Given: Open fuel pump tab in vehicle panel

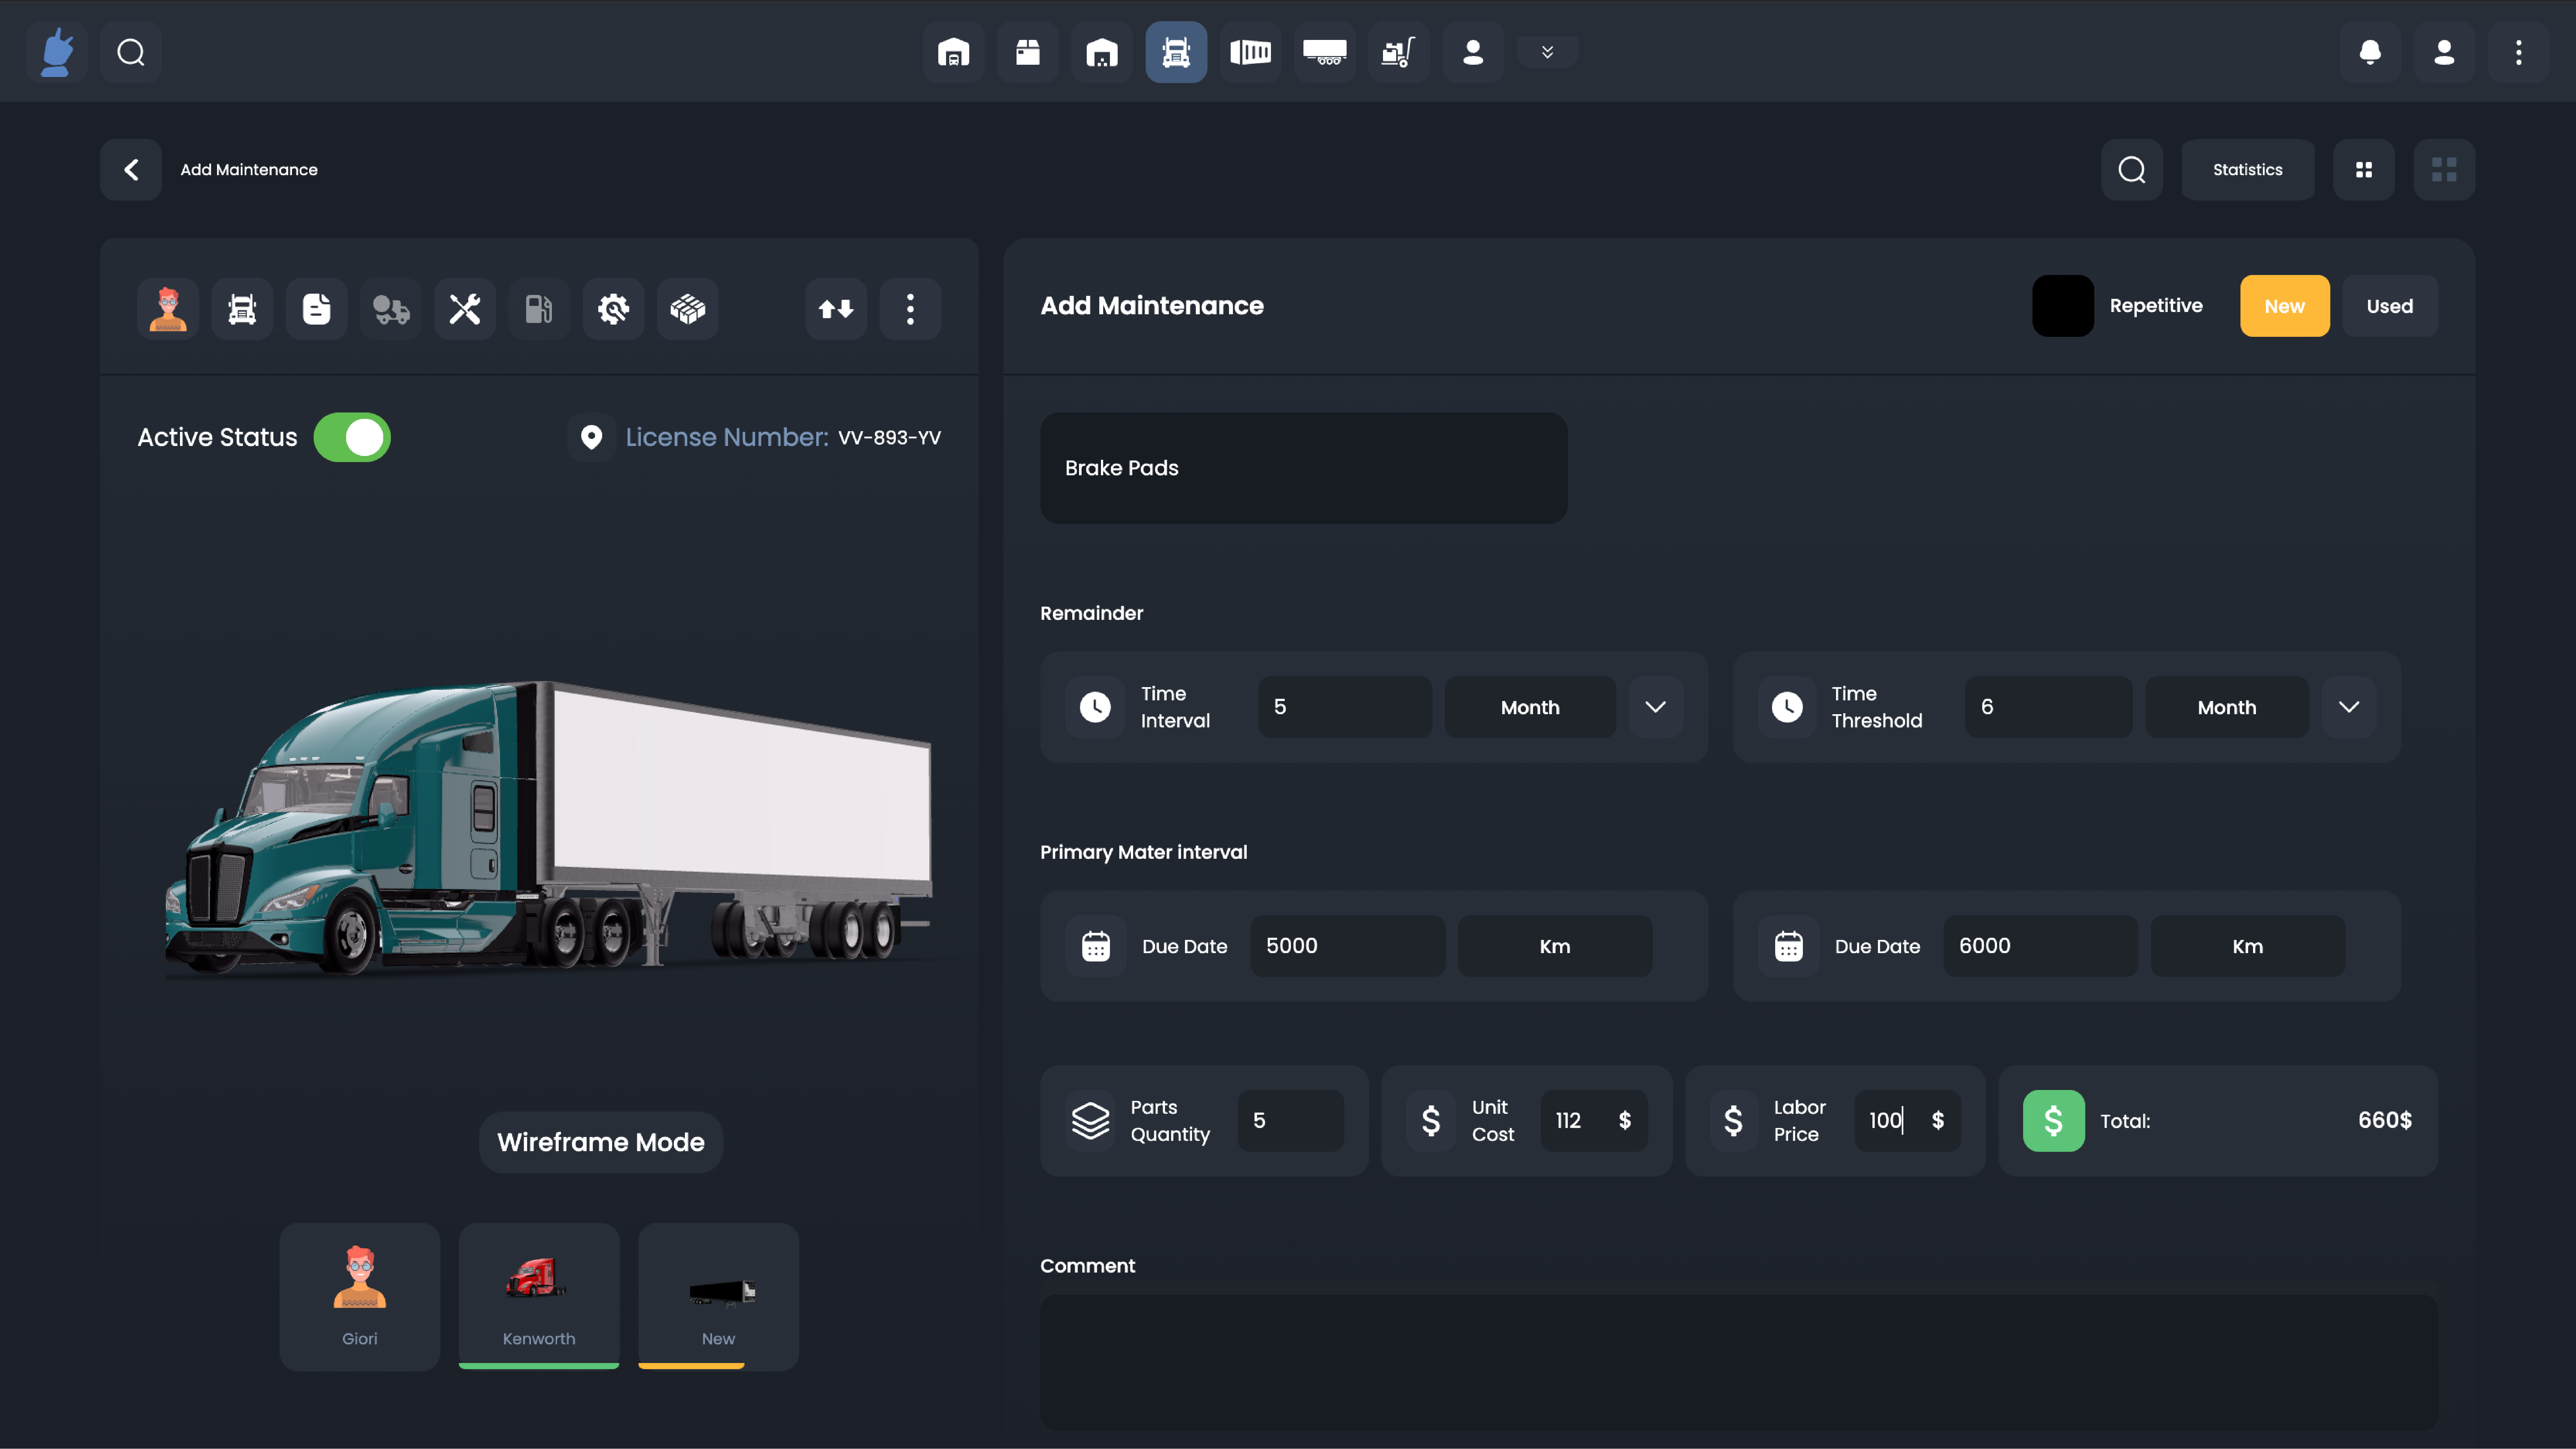Looking at the screenshot, I should tap(539, 309).
